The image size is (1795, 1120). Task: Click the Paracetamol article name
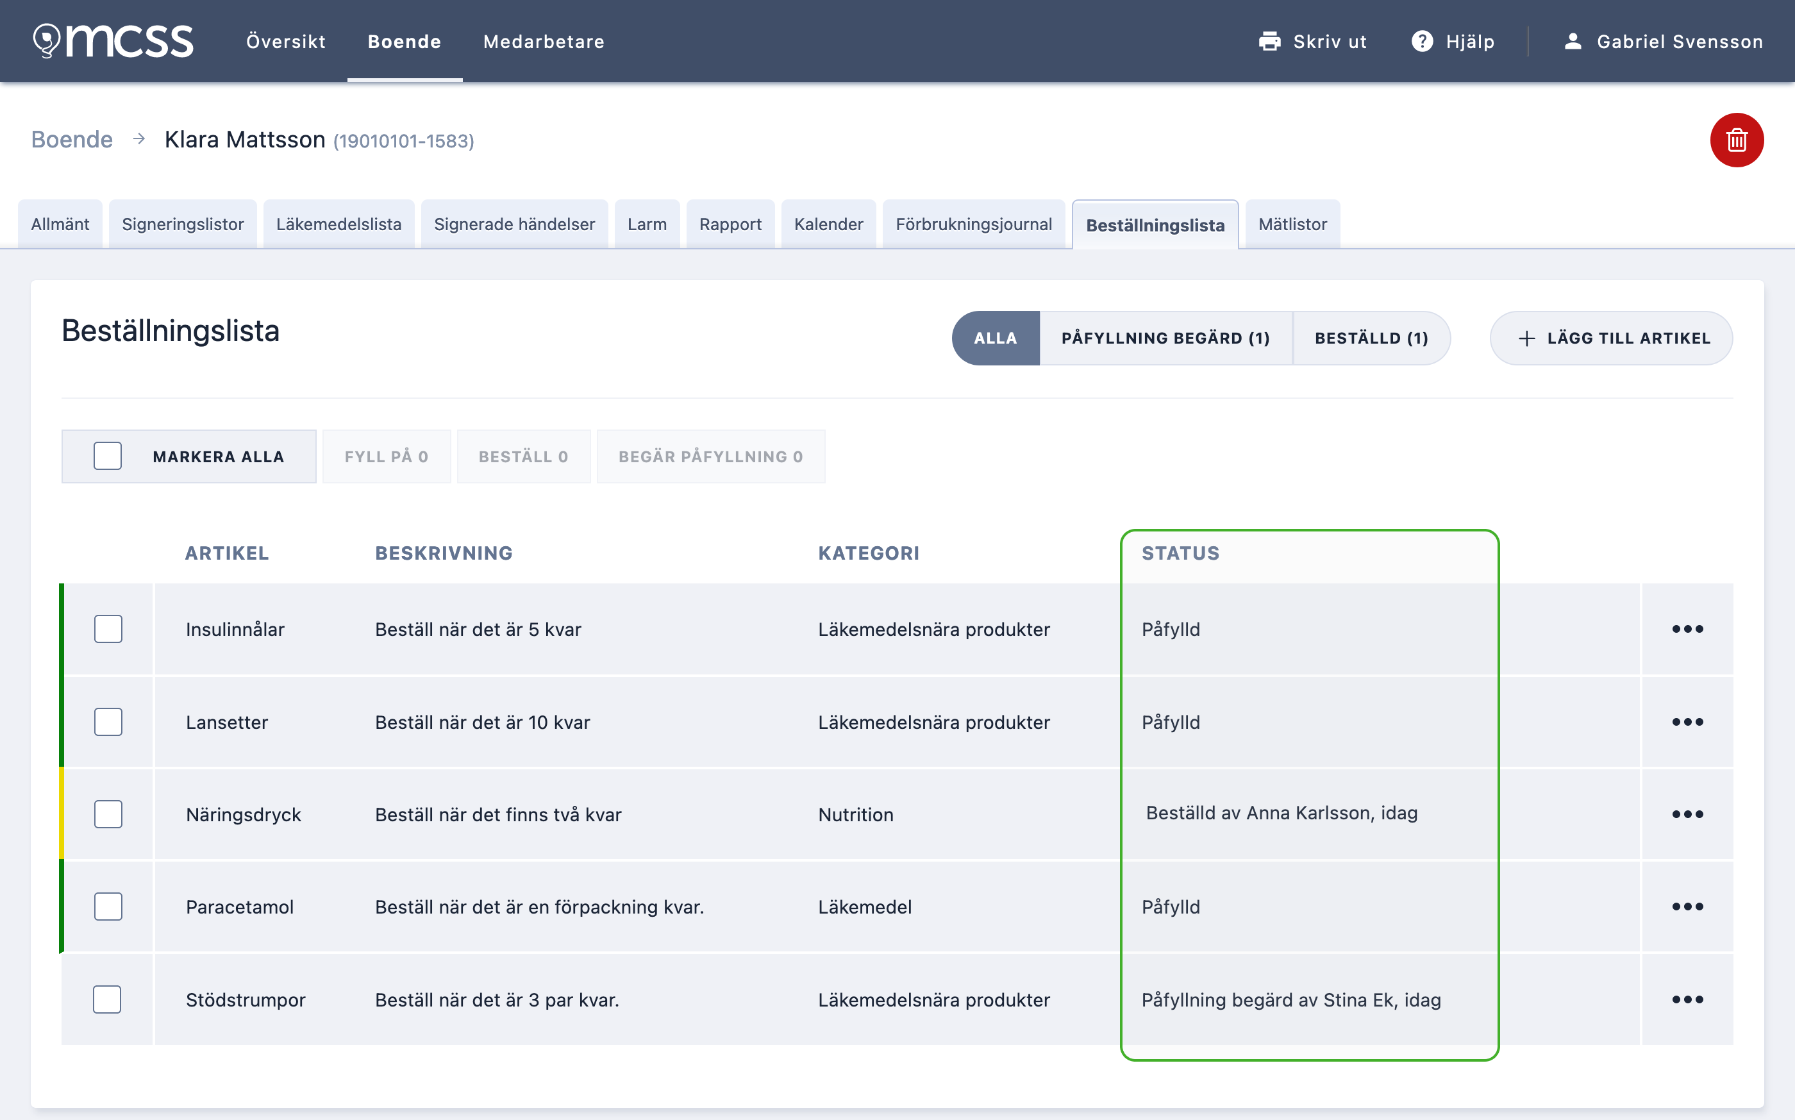[x=240, y=907]
